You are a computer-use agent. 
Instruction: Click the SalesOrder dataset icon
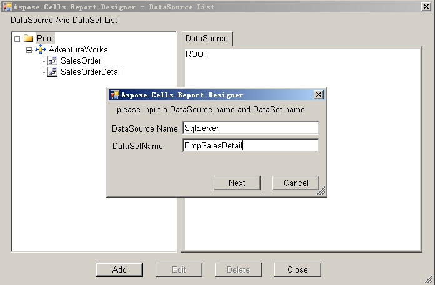(52, 60)
